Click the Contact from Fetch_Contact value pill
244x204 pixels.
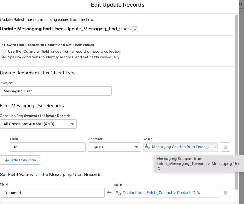click(x=158, y=193)
